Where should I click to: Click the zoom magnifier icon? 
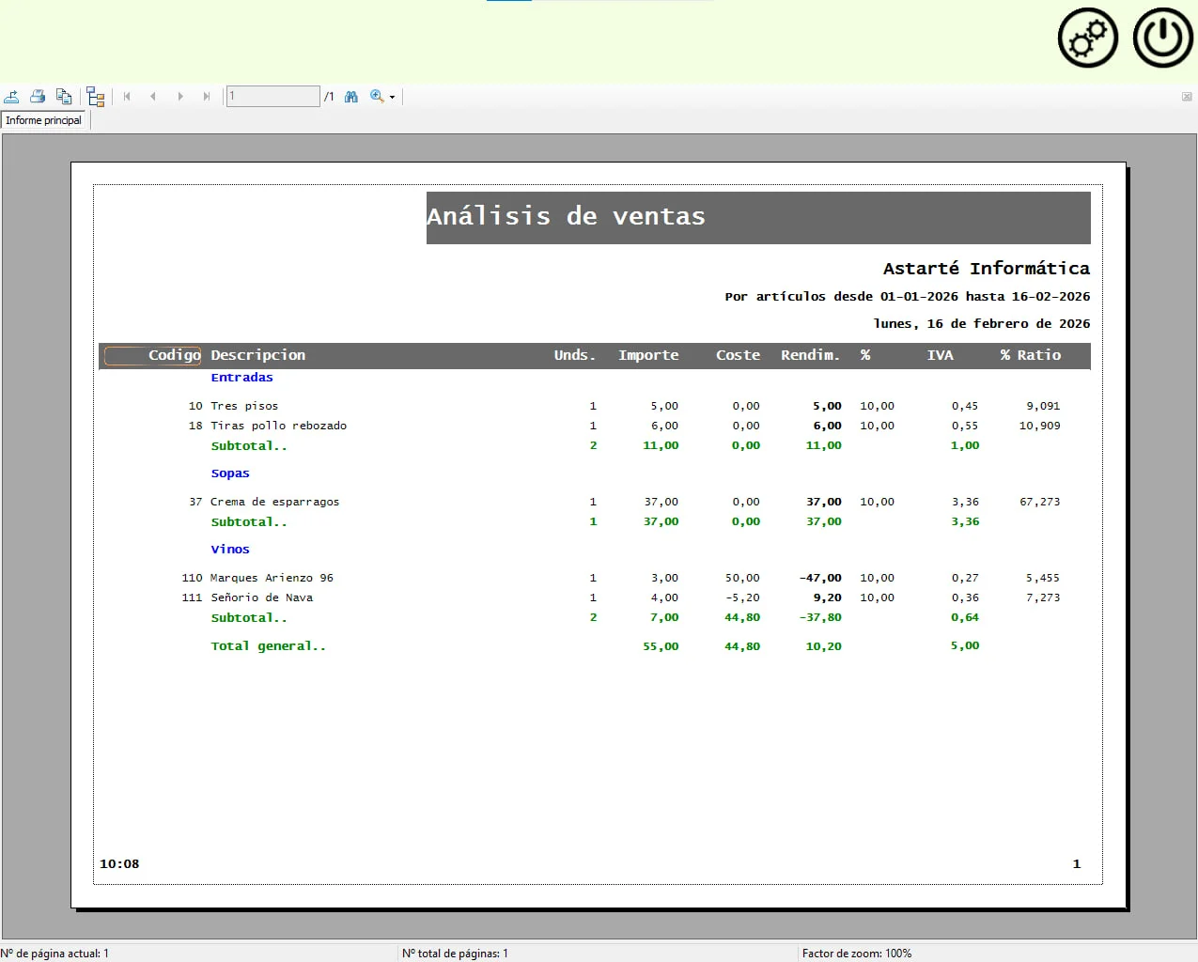coord(377,96)
